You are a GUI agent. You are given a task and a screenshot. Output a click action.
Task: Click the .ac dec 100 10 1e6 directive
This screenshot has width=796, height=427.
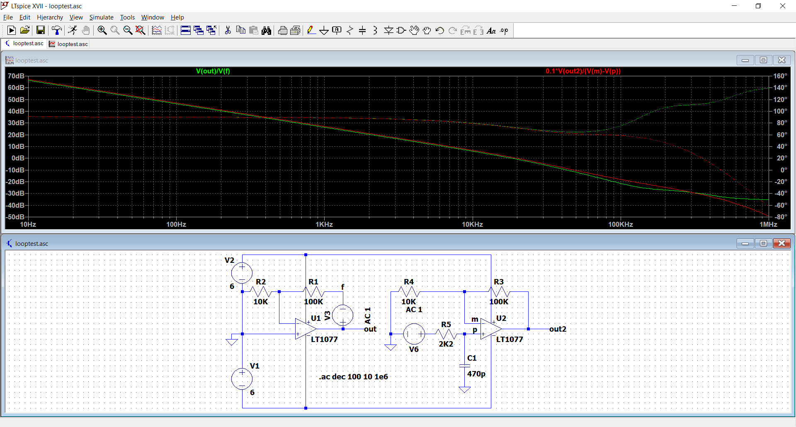tap(353, 376)
